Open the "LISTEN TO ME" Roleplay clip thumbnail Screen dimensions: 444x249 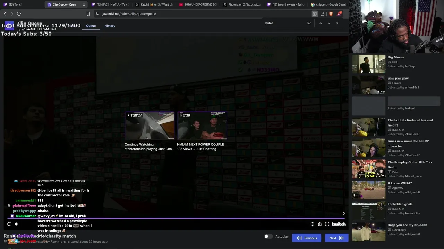point(369,169)
